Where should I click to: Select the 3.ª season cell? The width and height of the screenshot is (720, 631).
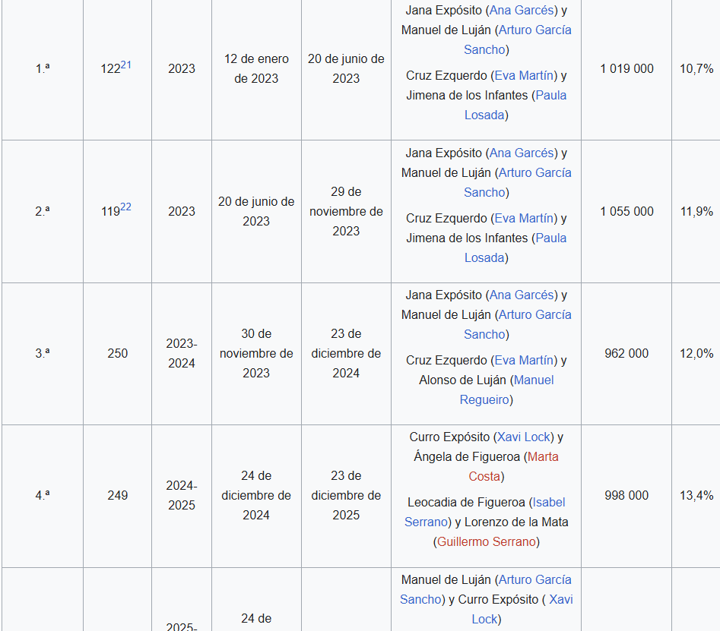[43, 354]
